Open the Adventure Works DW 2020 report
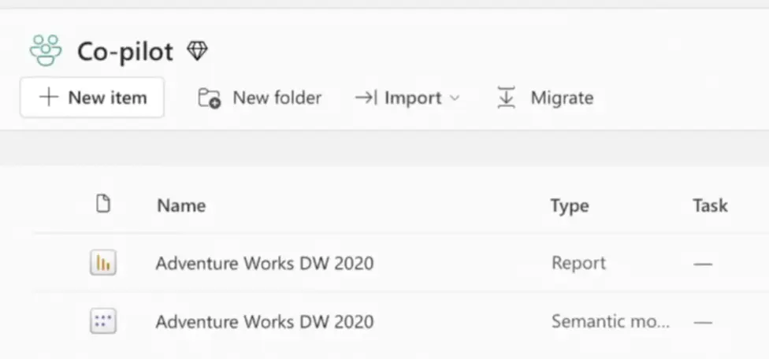The height and width of the screenshot is (359, 769). 264,263
